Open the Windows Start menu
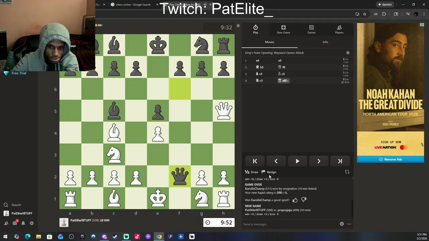Image resolution: width=429 pixels, height=241 pixels. (x=5, y=237)
